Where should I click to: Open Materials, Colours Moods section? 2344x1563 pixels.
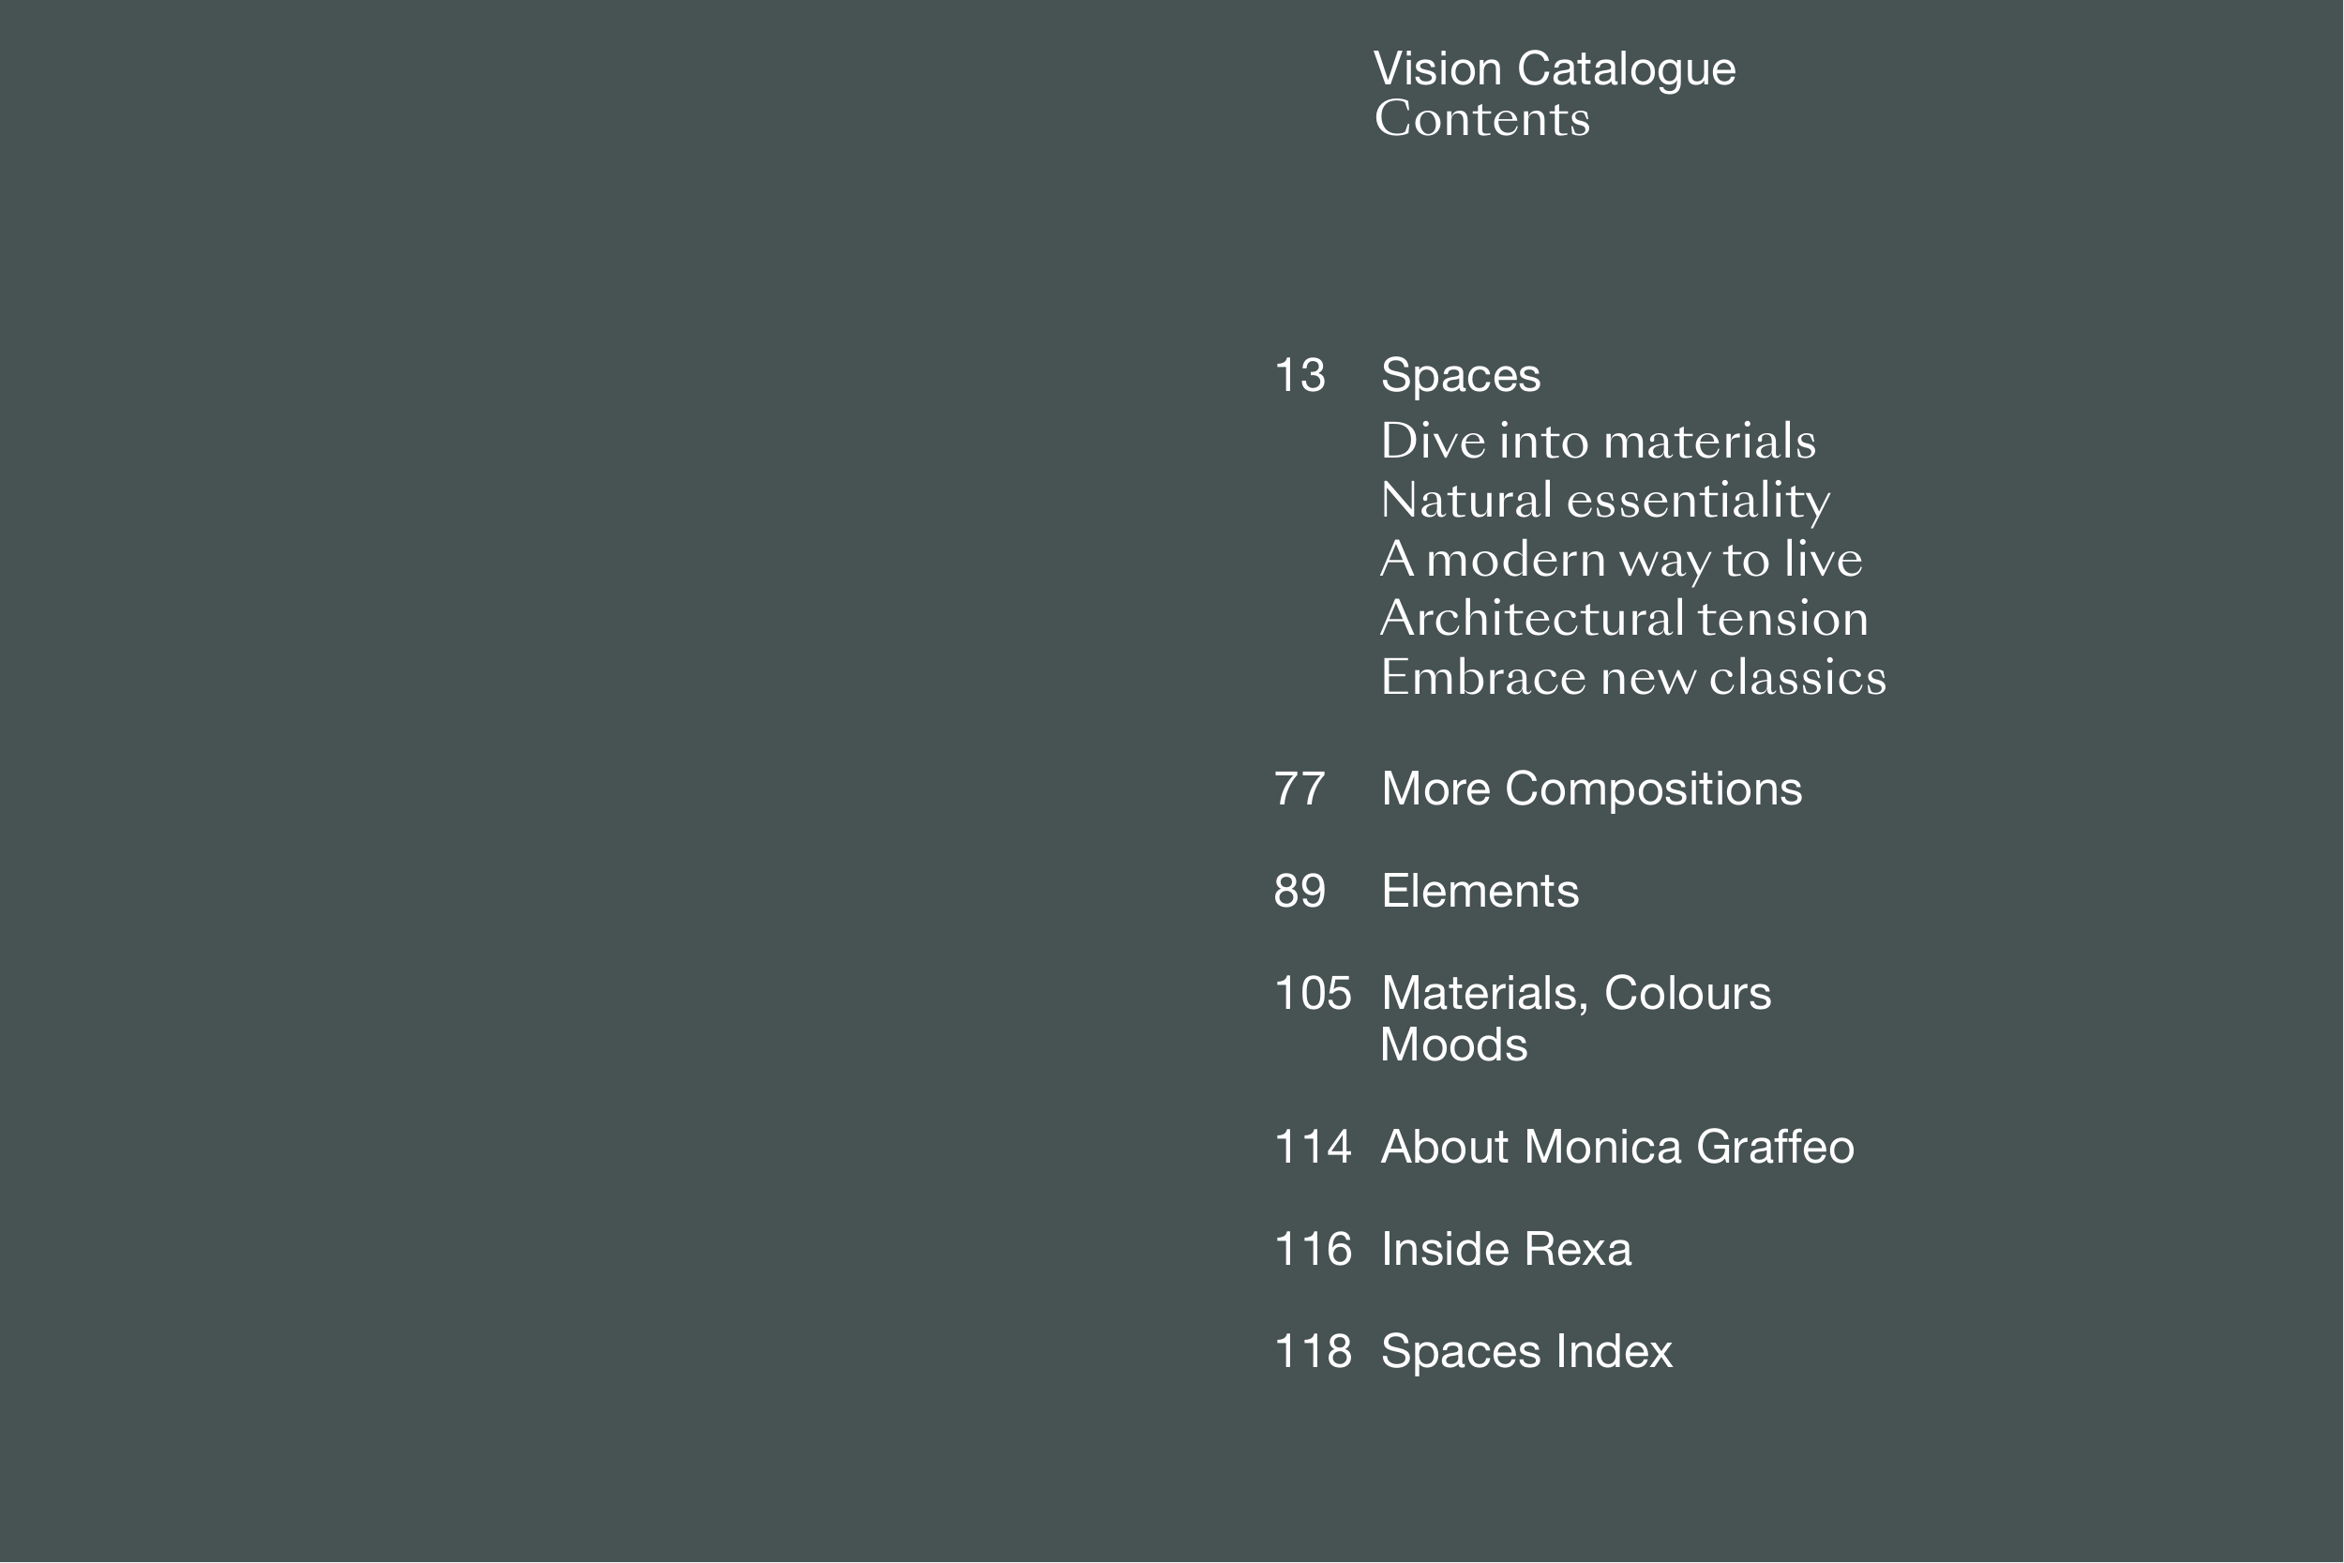(1574, 1019)
